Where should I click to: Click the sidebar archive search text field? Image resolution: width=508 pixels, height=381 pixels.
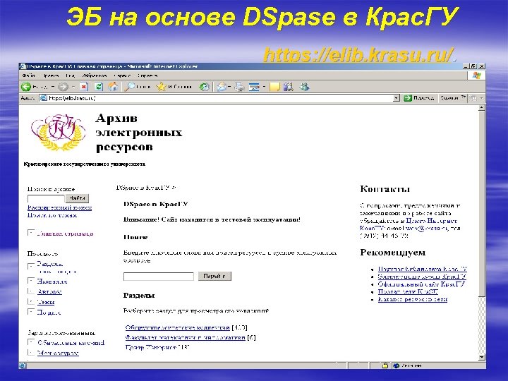click(46, 198)
